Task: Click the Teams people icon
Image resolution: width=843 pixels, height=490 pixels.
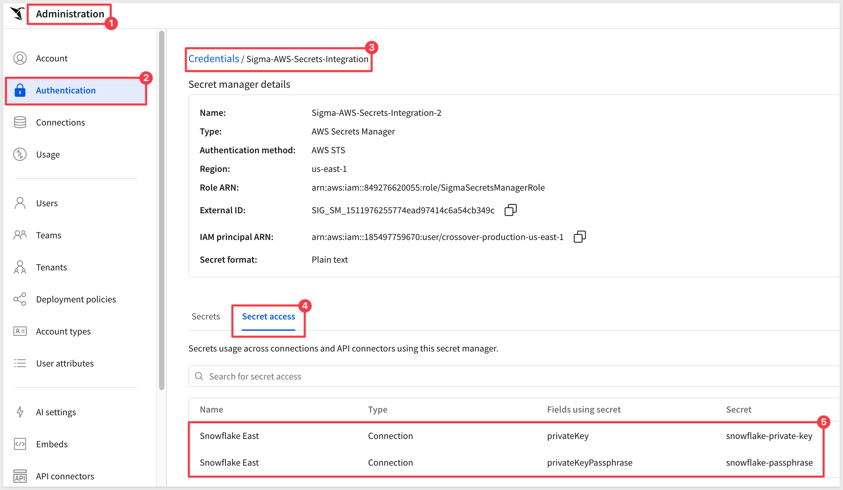Action: pos(20,235)
